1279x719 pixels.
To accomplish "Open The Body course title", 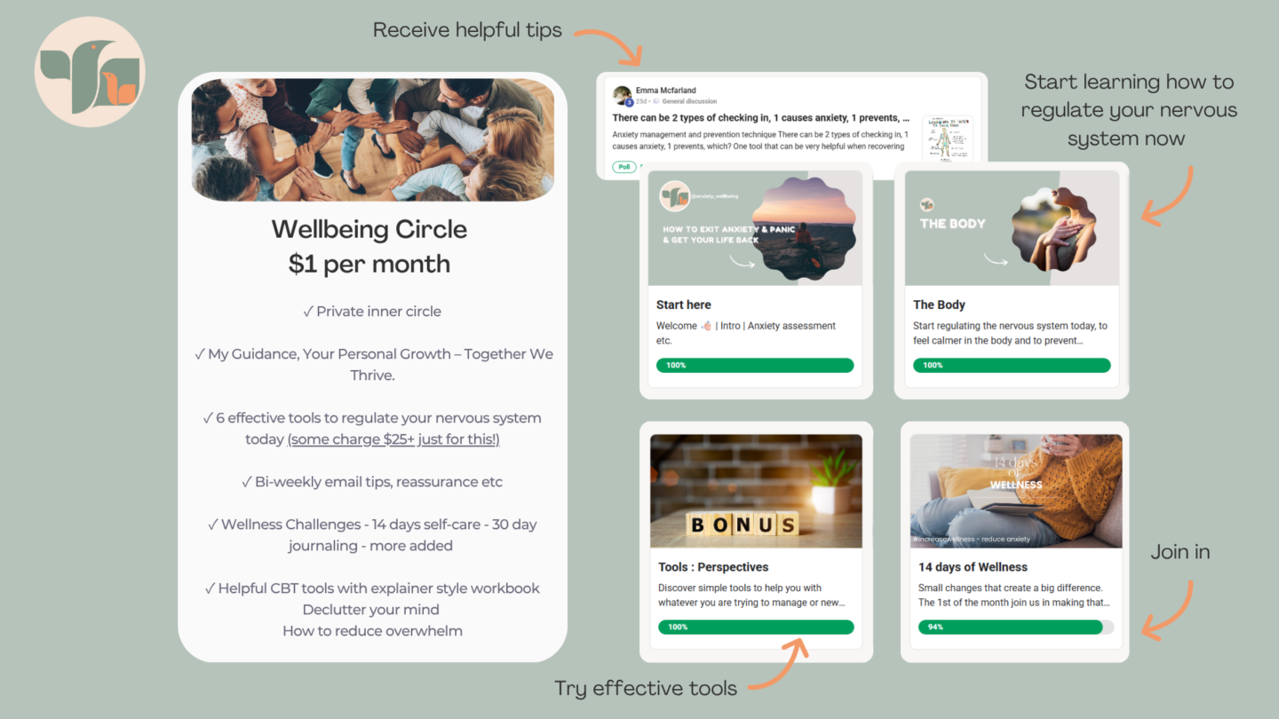I will tap(939, 304).
